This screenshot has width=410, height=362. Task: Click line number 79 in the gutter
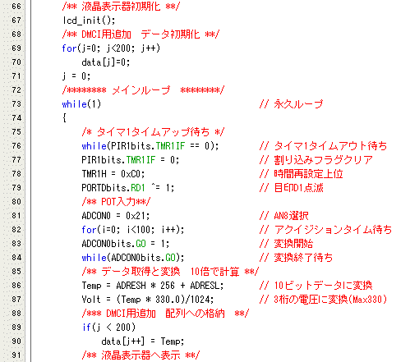(16, 188)
